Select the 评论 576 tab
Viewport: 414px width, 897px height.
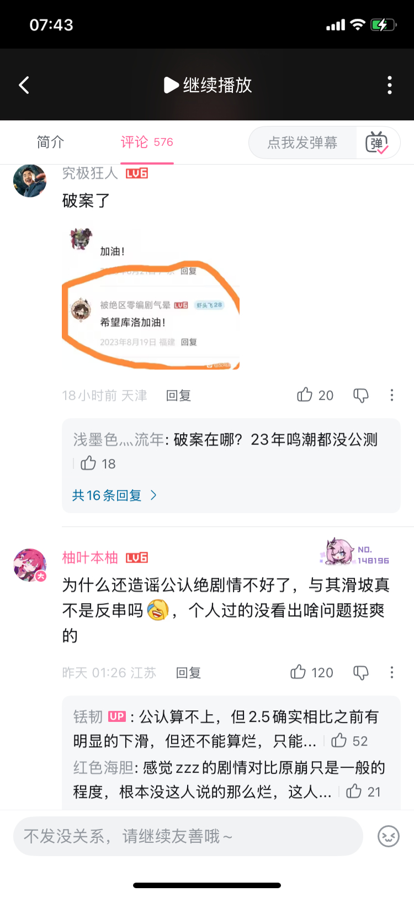click(147, 142)
